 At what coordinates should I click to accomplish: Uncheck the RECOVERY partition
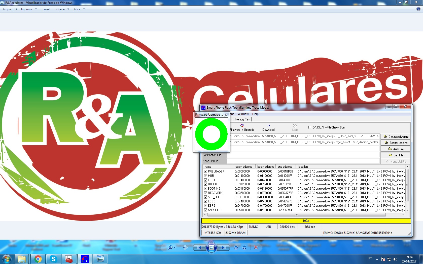pos(205,193)
